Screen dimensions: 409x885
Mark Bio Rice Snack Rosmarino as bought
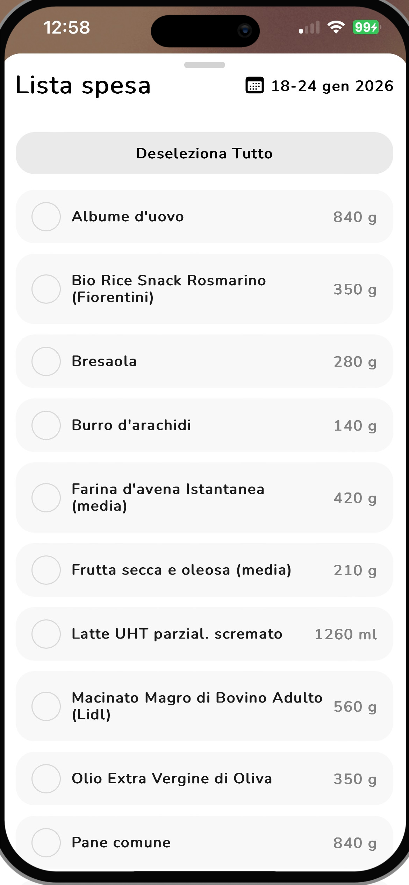[x=46, y=289]
